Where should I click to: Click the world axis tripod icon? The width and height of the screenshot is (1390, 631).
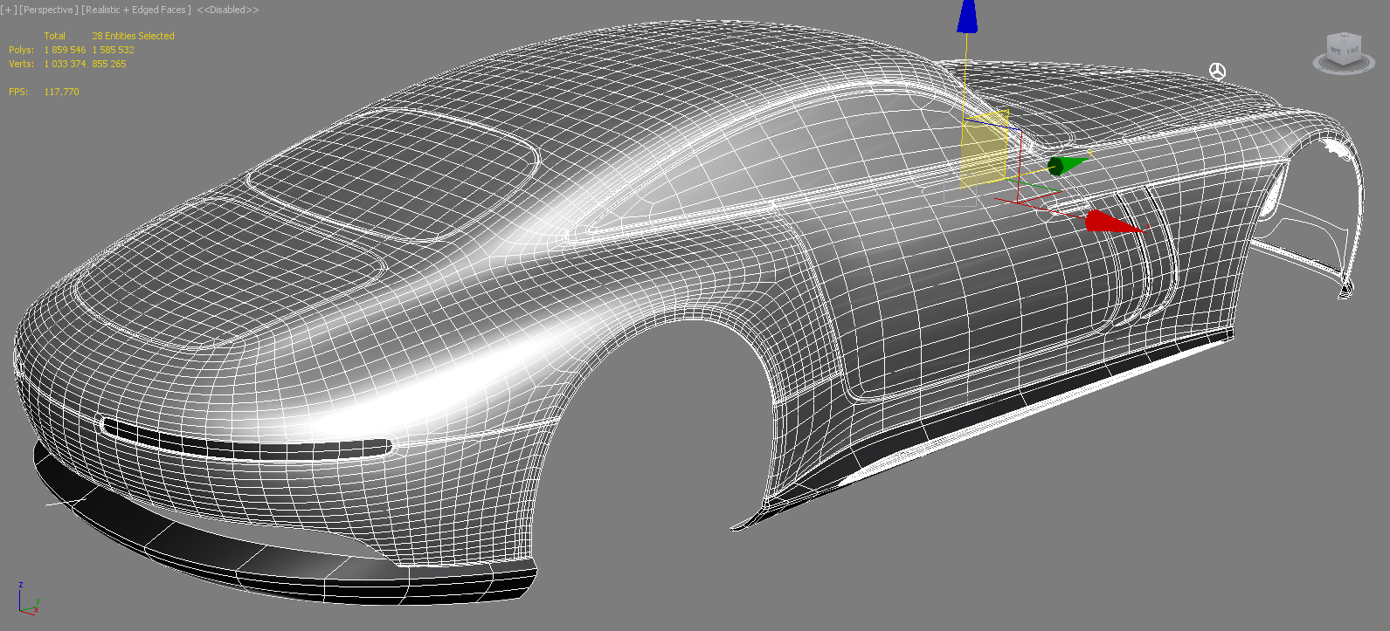(26, 600)
